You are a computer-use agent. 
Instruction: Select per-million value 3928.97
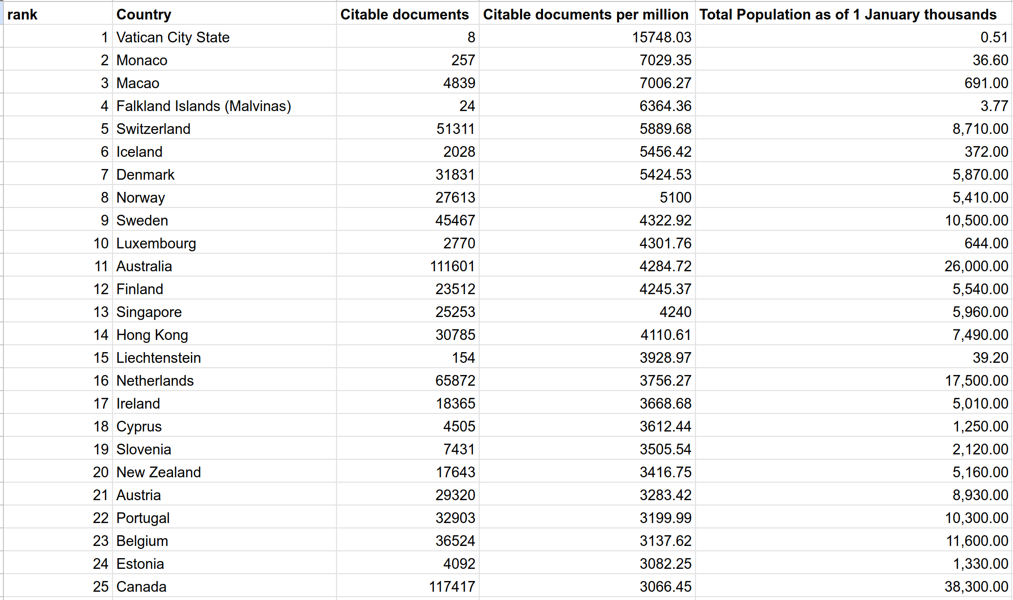coord(587,357)
